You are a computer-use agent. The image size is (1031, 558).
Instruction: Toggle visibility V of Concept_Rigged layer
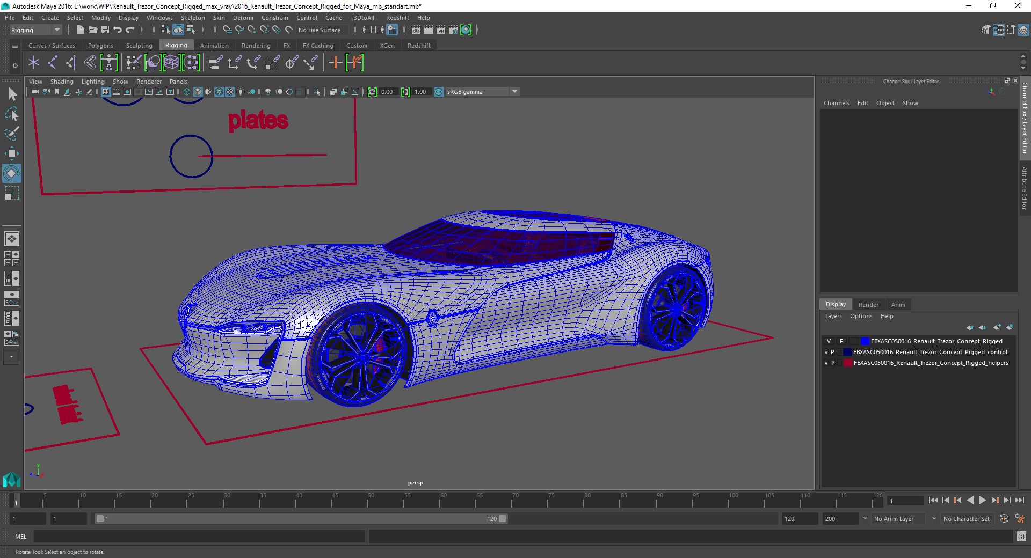(x=829, y=341)
